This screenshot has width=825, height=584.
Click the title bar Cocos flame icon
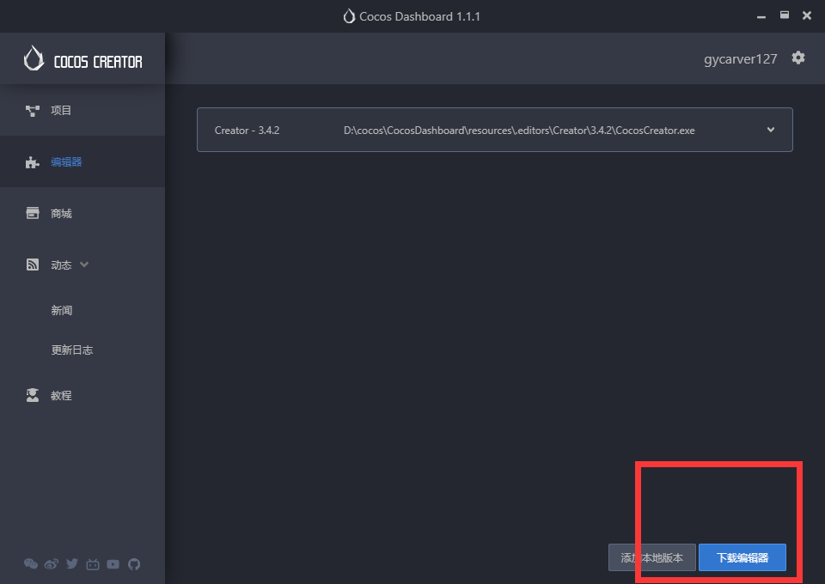[349, 16]
